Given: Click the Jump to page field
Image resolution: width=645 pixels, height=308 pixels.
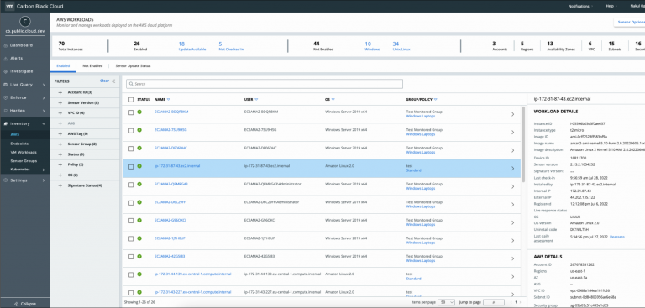Looking at the screenshot, I should coord(494,302).
